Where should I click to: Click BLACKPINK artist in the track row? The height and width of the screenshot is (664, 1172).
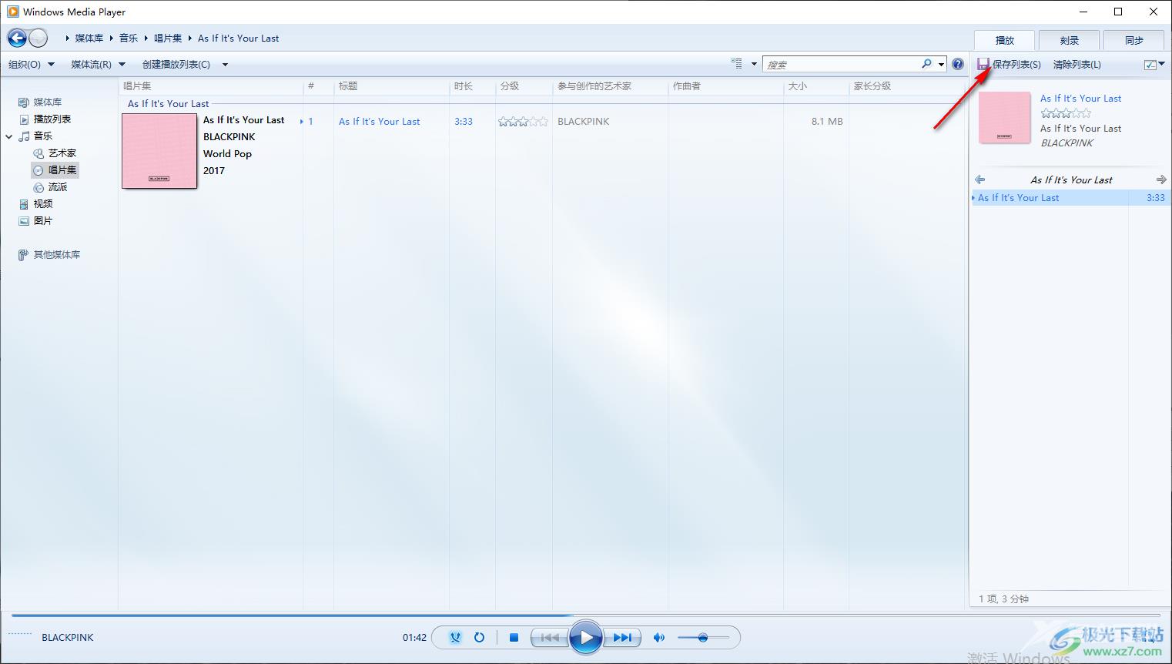coord(583,121)
